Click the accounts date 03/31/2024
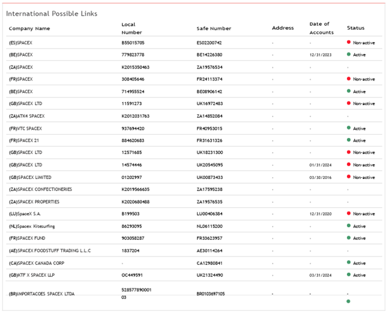The height and width of the screenshot is (313, 389). [321, 275]
